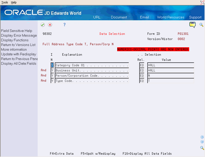
Task: Click Full Address Type Code description line
Action: (x=78, y=44)
